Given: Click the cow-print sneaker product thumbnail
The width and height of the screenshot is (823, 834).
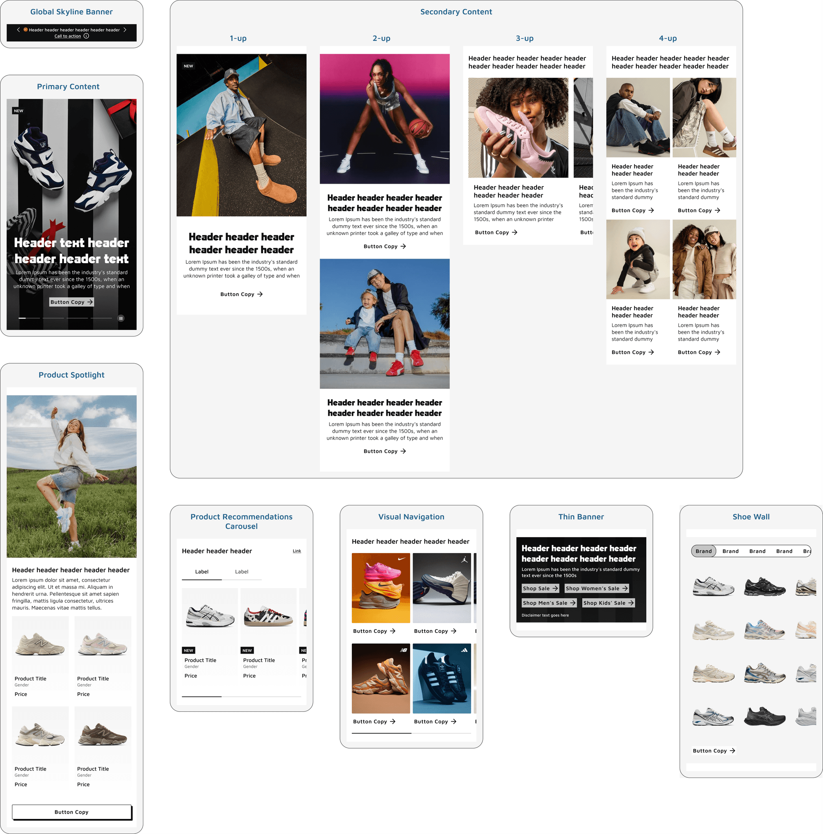Looking at the screenshot, I should point(268,616).
